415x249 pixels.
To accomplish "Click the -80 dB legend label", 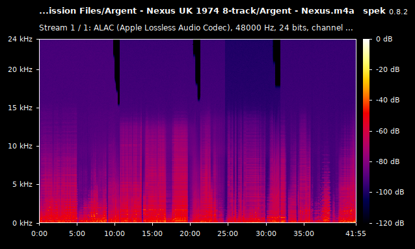I will [388, 161].
